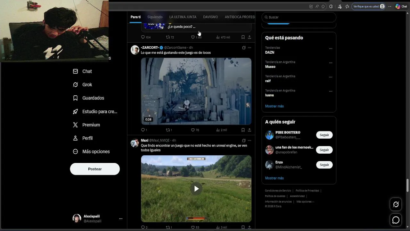The height and width of the screenshot is (231, 410).
Task: Open options for ralf trend
Action: point(331,77)
